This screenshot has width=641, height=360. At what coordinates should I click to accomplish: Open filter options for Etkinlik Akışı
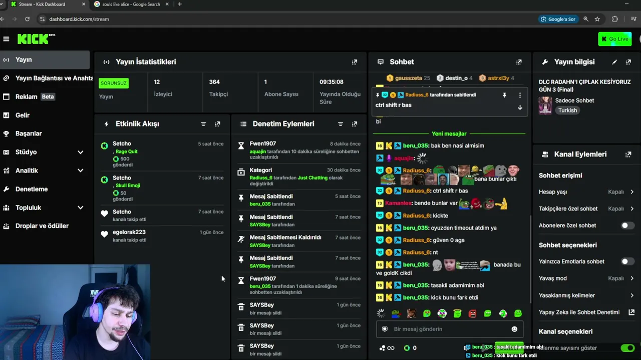click(203, 124)
